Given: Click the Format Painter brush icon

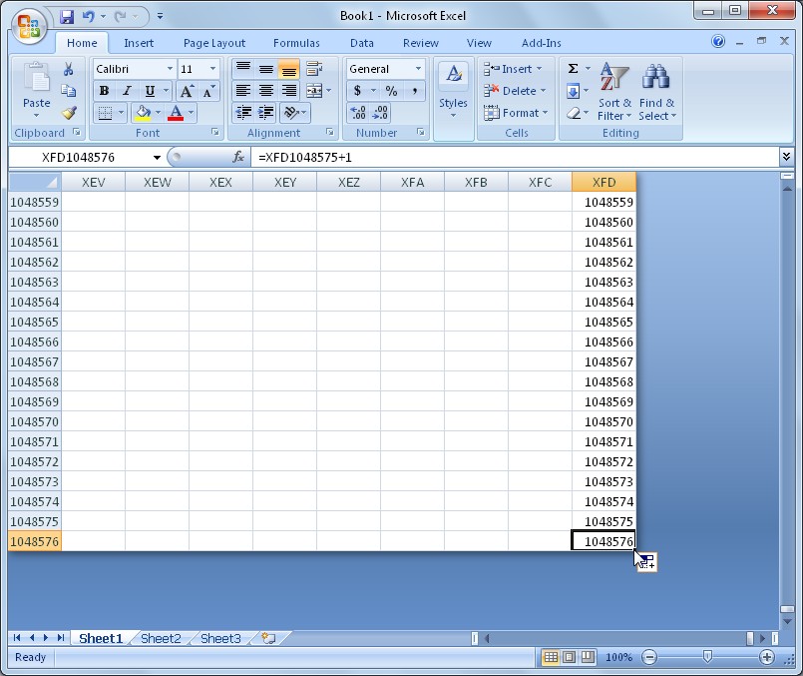Looking at the screenshot, I should (x=69, y=113).
